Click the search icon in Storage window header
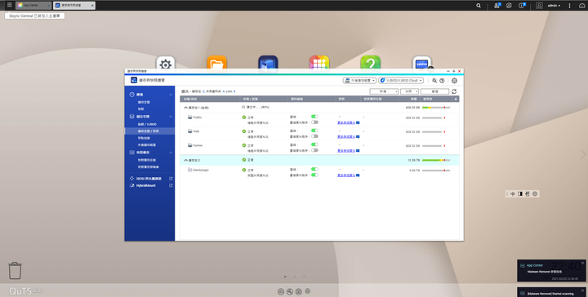 point(434,81)
